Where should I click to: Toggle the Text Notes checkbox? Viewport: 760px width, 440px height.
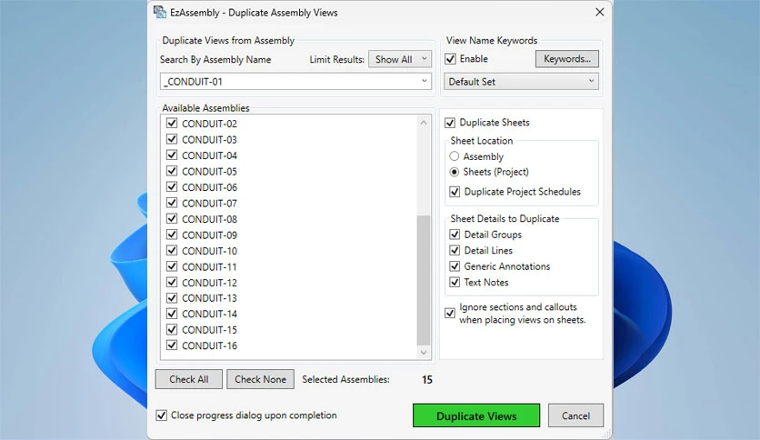tap(455, 282)
